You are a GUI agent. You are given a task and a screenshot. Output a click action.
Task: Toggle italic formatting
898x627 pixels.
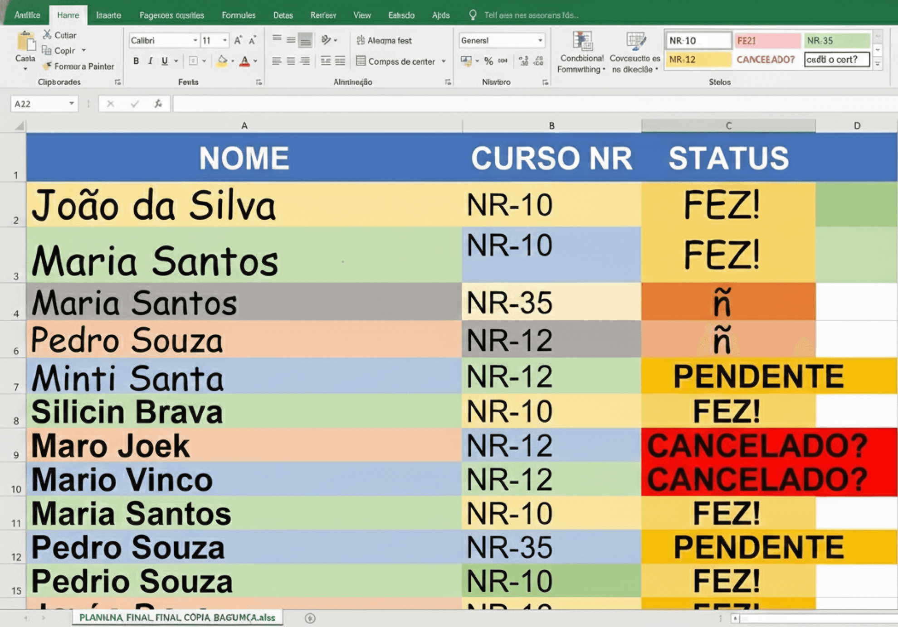150,61
